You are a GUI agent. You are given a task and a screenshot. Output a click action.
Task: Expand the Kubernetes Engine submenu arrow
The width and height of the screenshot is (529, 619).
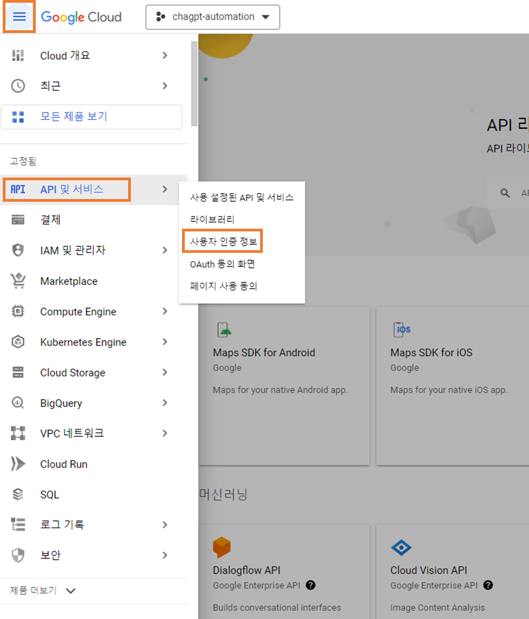pos(164,342)
